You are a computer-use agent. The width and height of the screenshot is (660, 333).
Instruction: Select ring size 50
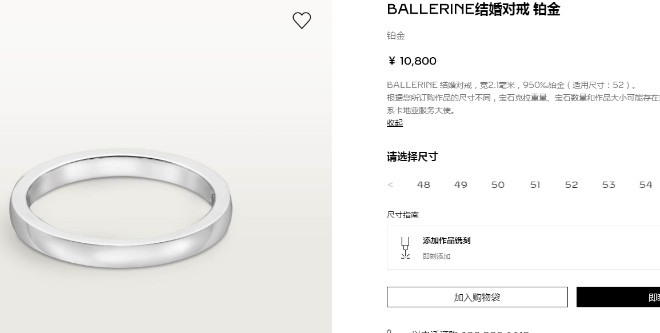point(498,185)
